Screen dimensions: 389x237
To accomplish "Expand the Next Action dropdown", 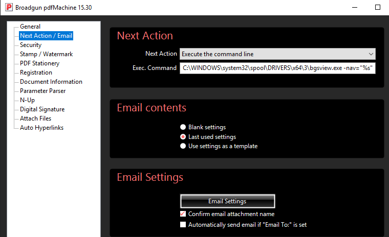I will point(277,54).
